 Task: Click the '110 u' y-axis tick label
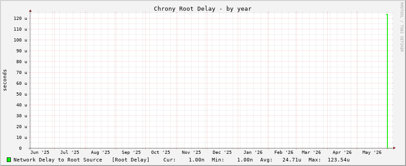click(x=20, y=29)
